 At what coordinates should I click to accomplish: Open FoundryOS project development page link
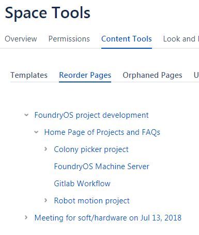tap(91, 115)
